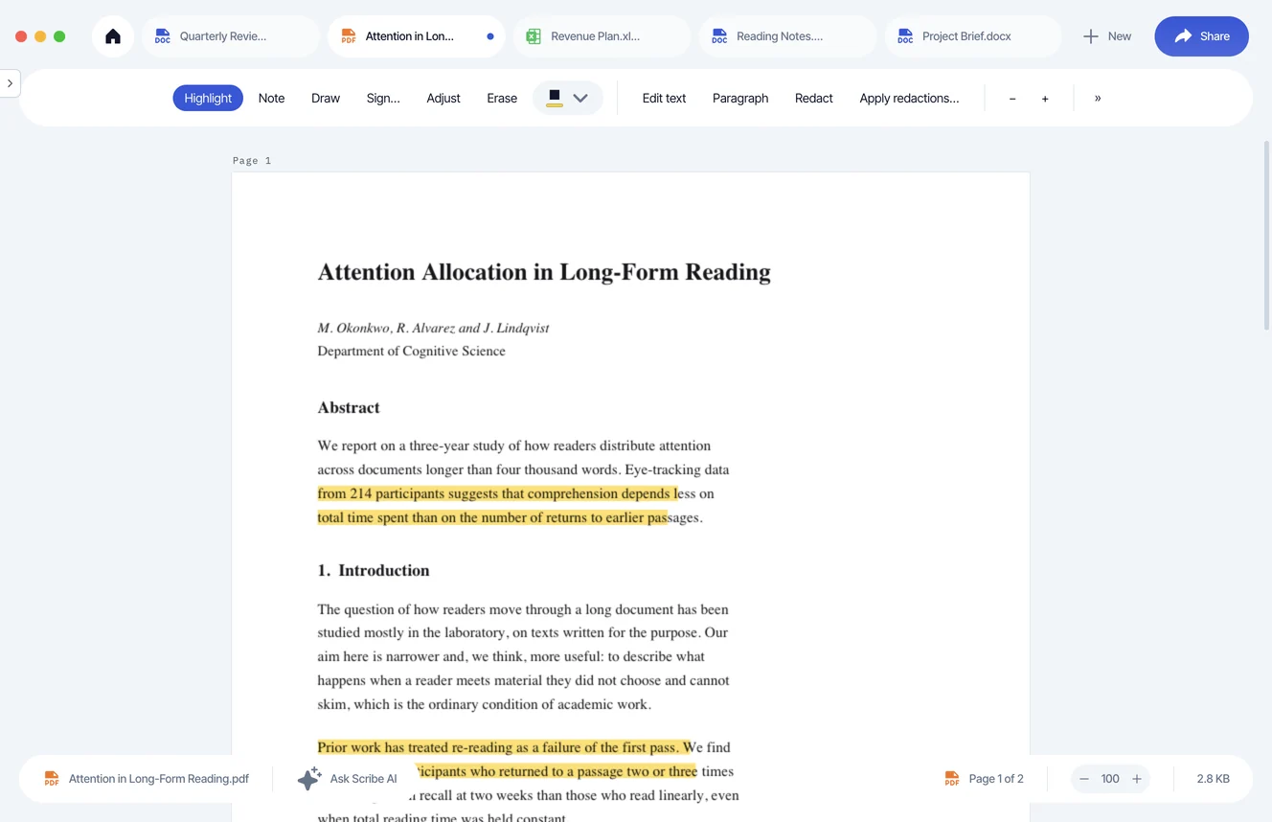Open the highlight color dropdown arrow
The width and height of the screenshot is (1272, 822).
(580, 98)
